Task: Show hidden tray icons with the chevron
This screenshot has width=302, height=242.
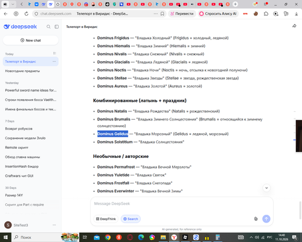Action: 251,237
